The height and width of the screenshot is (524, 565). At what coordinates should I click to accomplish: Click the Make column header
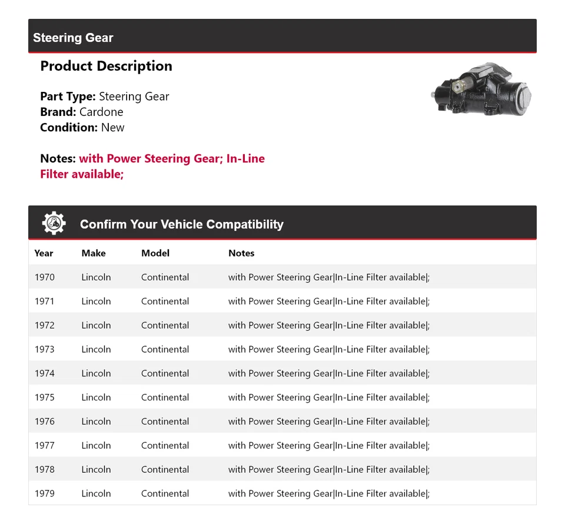click(x=94, y=253)
